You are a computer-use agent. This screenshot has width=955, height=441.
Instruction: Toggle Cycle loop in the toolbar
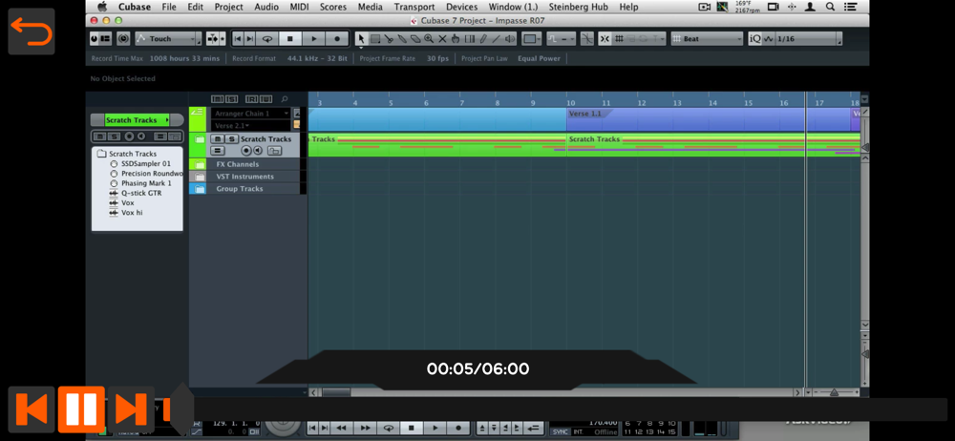(x=266, y=38)
